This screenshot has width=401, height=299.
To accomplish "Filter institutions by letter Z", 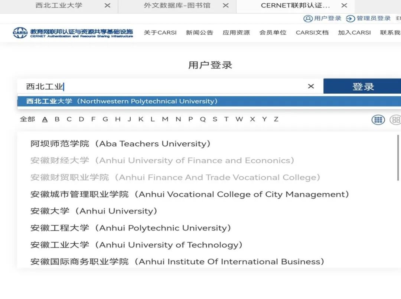I will [x=276, y=119].
